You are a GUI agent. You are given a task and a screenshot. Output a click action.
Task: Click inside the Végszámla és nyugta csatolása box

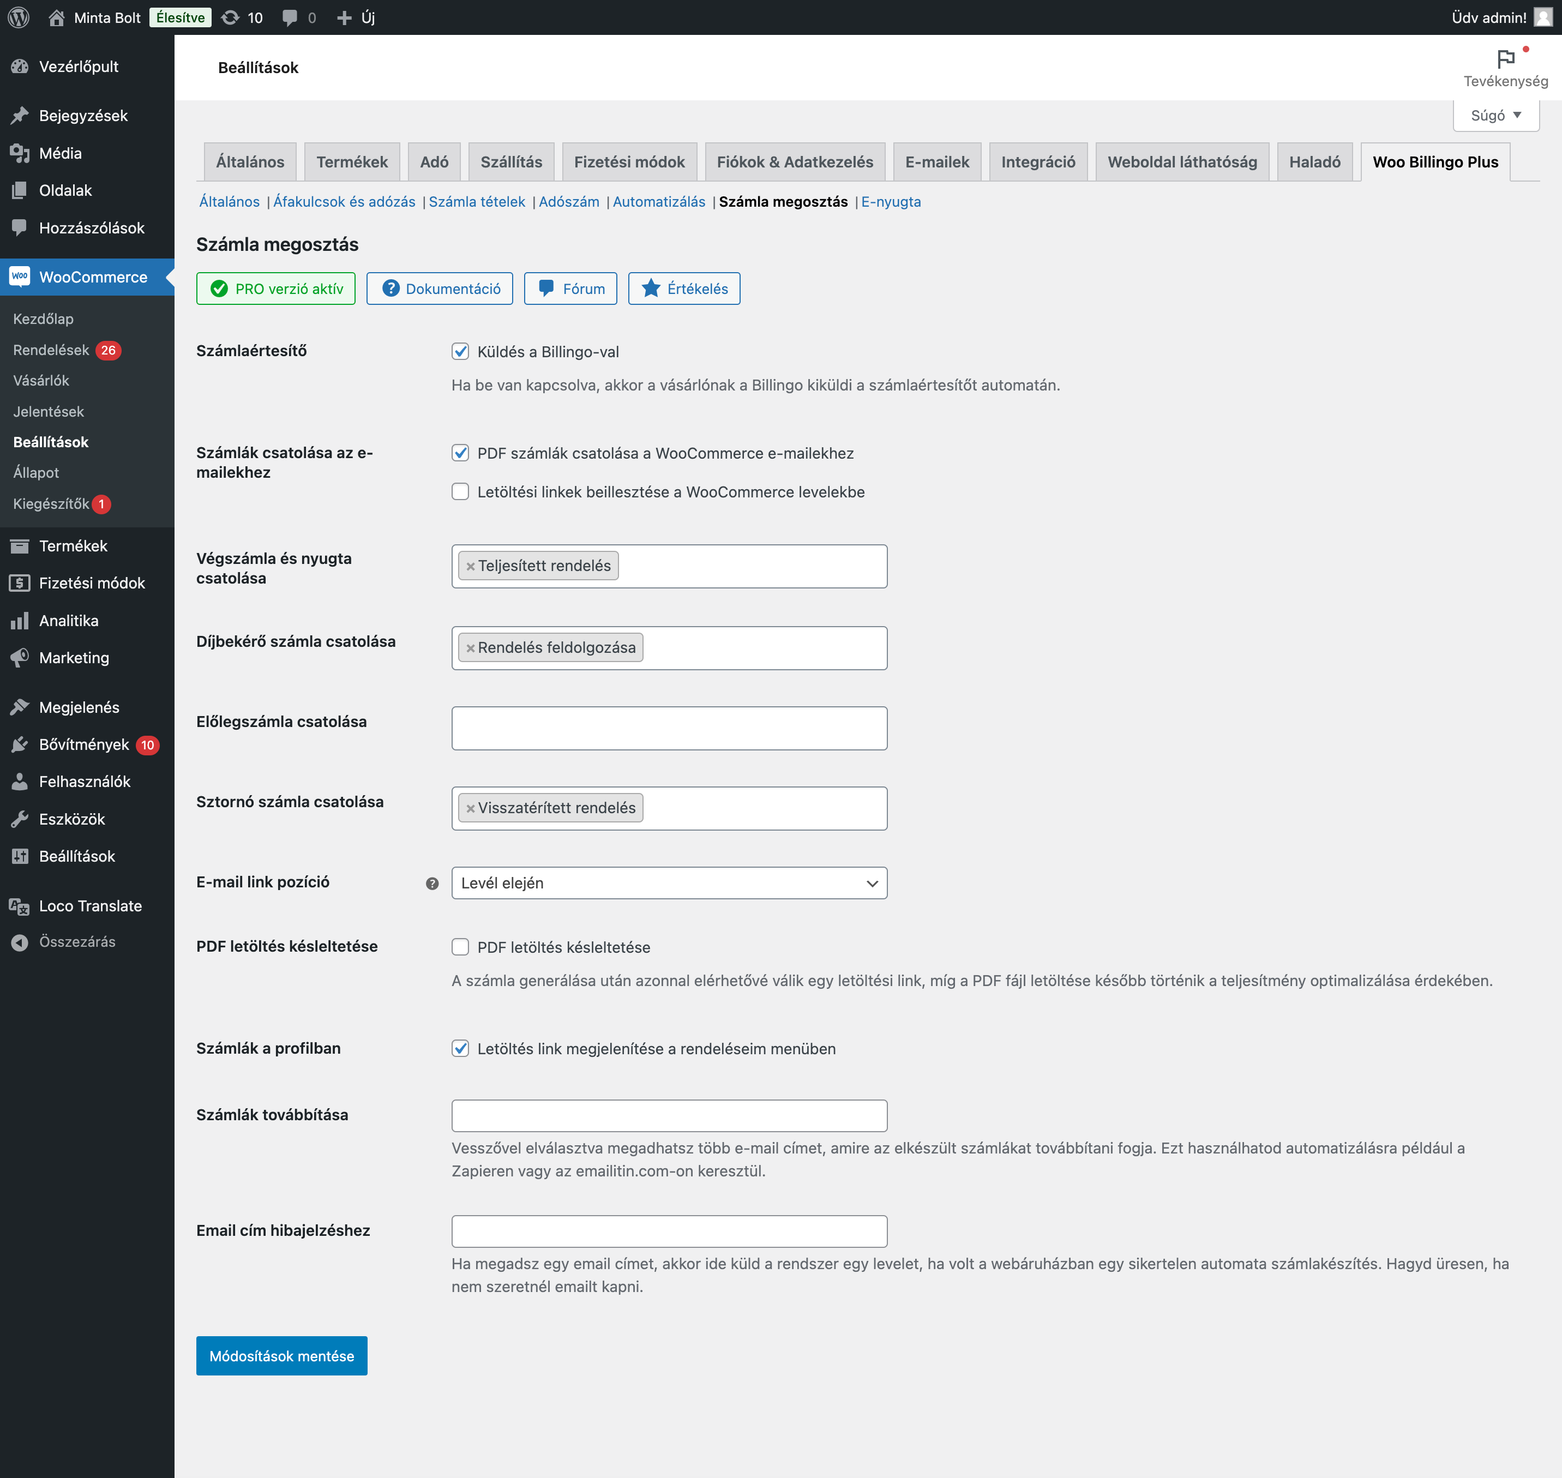click(669, 567)
